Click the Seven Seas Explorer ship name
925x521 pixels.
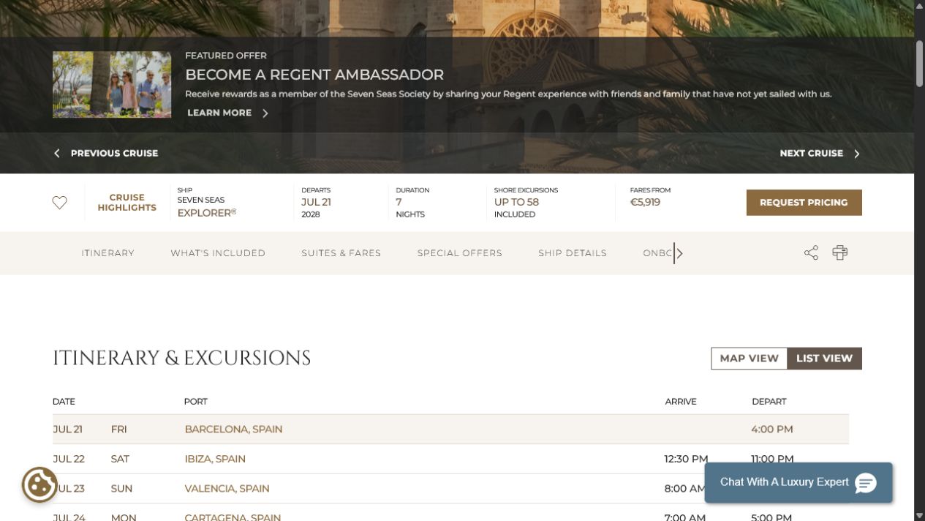click(x=207, y=206)
